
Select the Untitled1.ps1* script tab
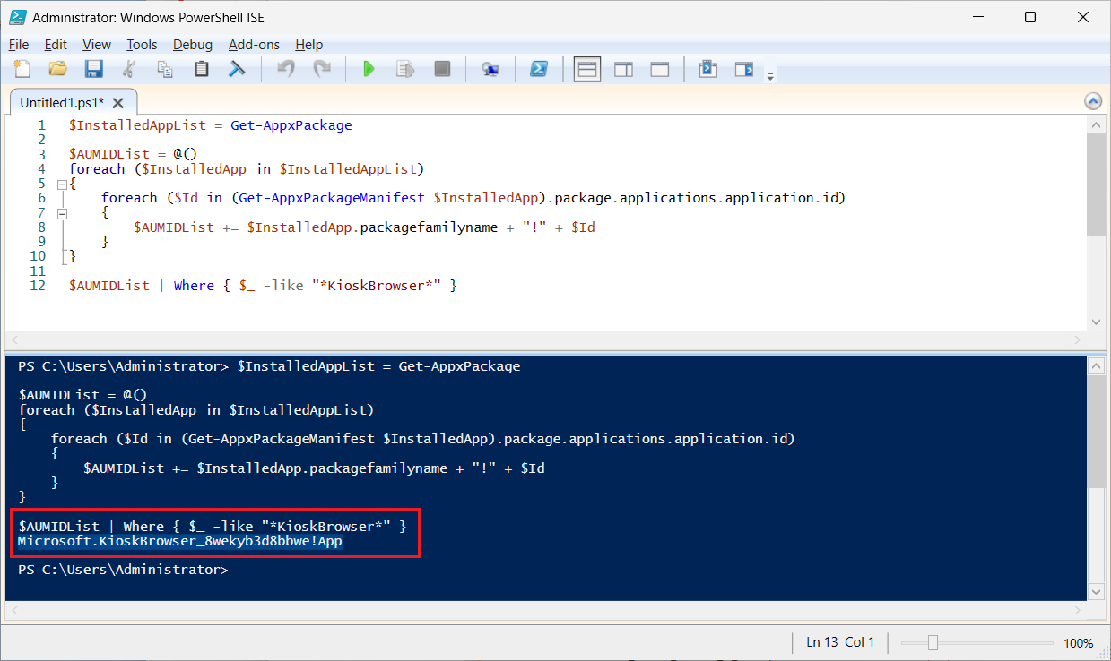click(62, 102)
